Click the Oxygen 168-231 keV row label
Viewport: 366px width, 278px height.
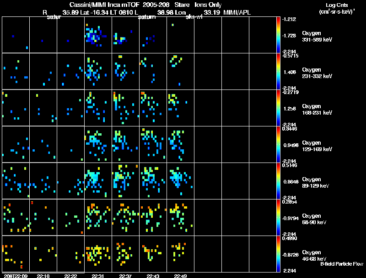click(317, 110)
